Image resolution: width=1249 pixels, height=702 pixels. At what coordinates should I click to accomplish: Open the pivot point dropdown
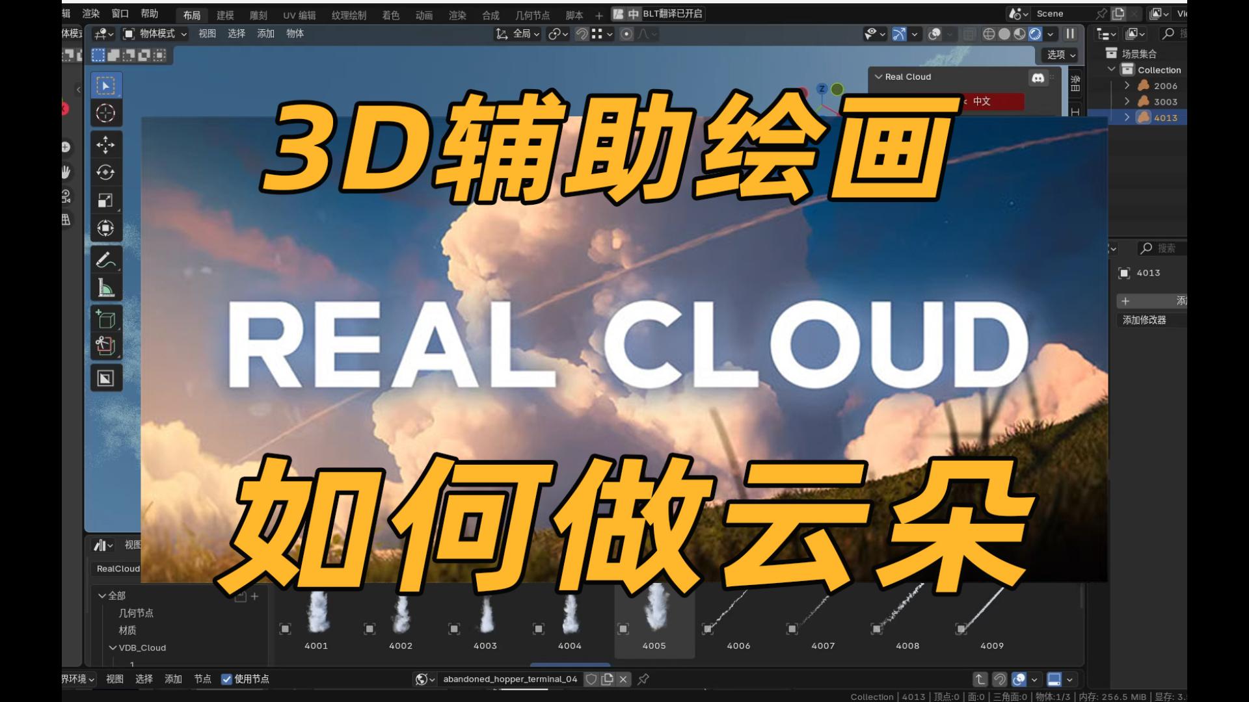tap(557, 34)
